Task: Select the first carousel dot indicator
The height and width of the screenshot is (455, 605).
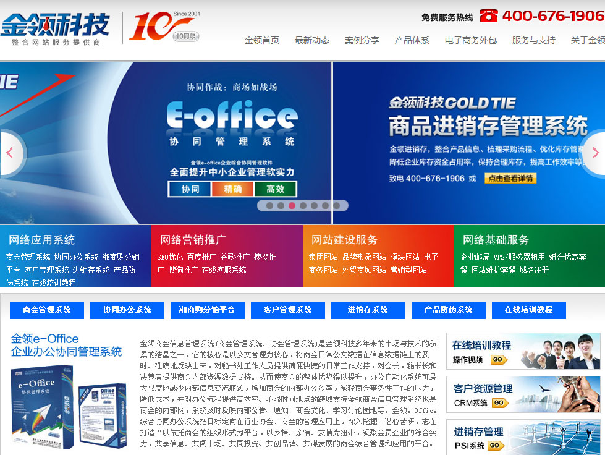Action: pos(269,206)
